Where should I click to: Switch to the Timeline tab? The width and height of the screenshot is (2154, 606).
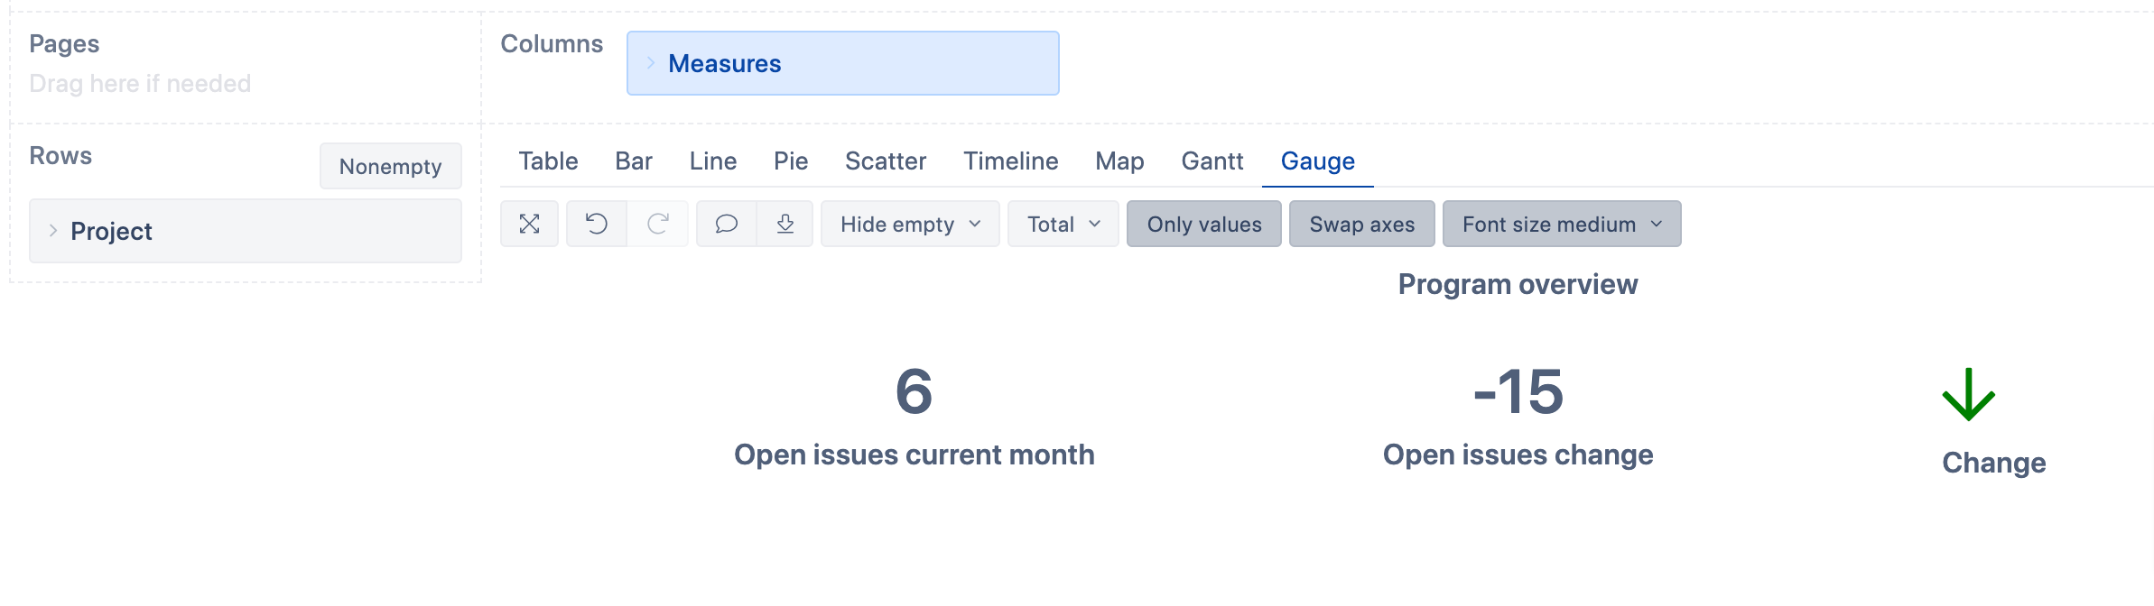coord(1010,161)
